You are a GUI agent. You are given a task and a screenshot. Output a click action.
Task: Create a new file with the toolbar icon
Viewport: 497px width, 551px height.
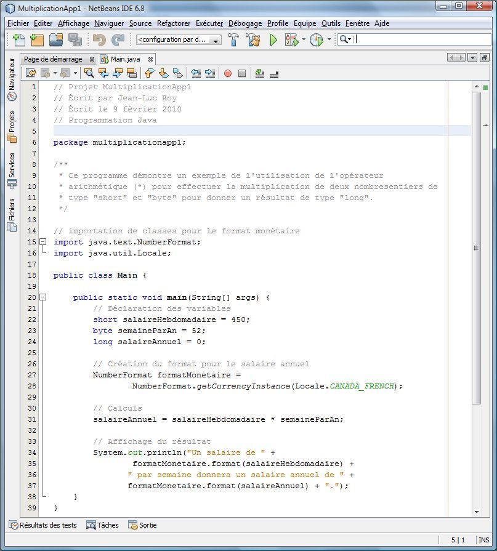19,39
